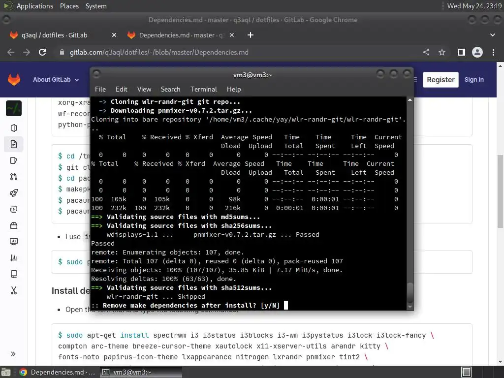Open Packages and registries sidebar icon
Viewport: 504px width, 378px height.
[x=14, y=225]
